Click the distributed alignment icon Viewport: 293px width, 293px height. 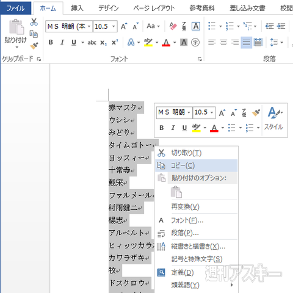(258, 43)
